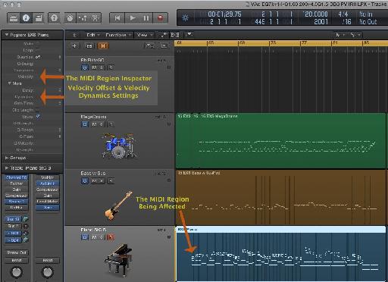Open track header configuration dropdown above tracks
Viewport: 388px width, 282px height.
pyautogui.click(x=150, y=45)
